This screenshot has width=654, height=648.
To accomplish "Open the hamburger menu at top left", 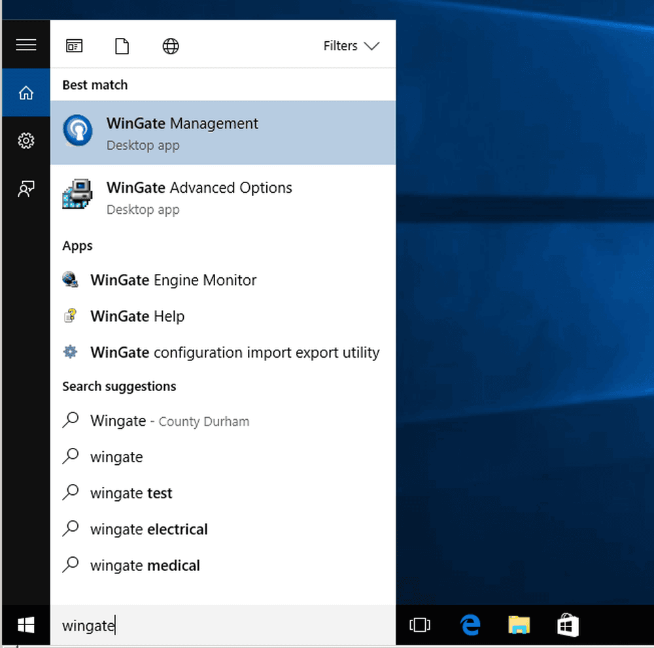I will (x=26, y=44).
